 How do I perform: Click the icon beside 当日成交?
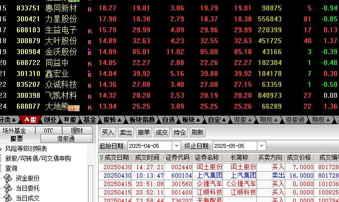(x=8, y=198)
